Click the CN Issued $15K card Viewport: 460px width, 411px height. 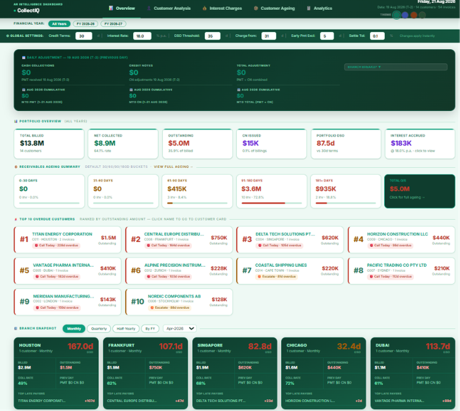coord(272,144)
